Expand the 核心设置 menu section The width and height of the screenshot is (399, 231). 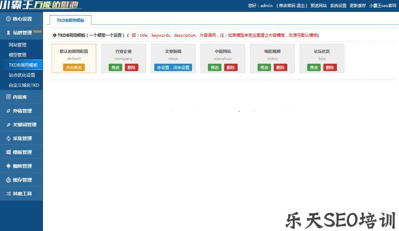coord(21,19)
